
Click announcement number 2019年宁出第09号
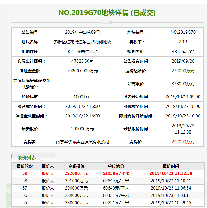click(x=82, y=32)
